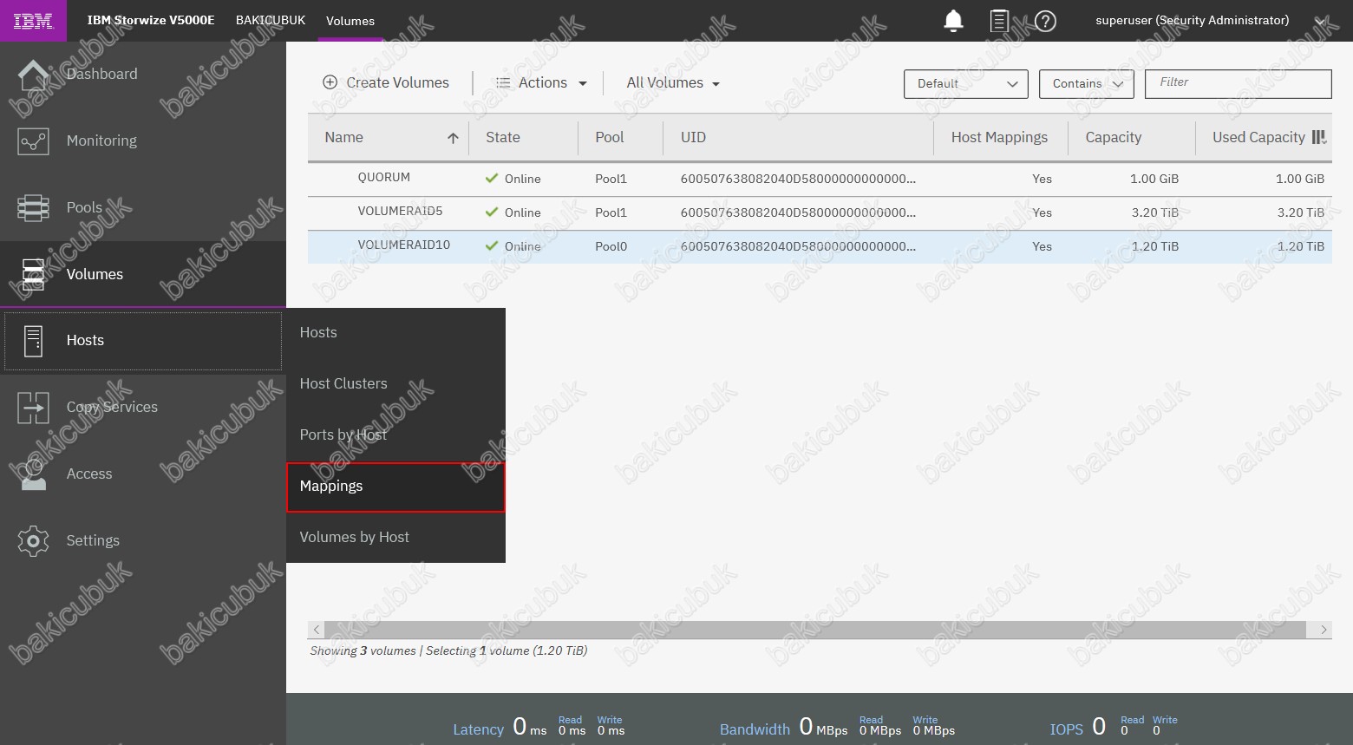Click the horizontal scrollbar track
The image size is (1353, 745).
pos(816,630)
